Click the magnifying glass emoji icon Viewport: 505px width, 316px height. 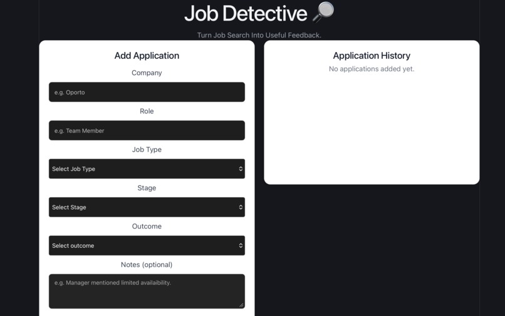[323, 13]
